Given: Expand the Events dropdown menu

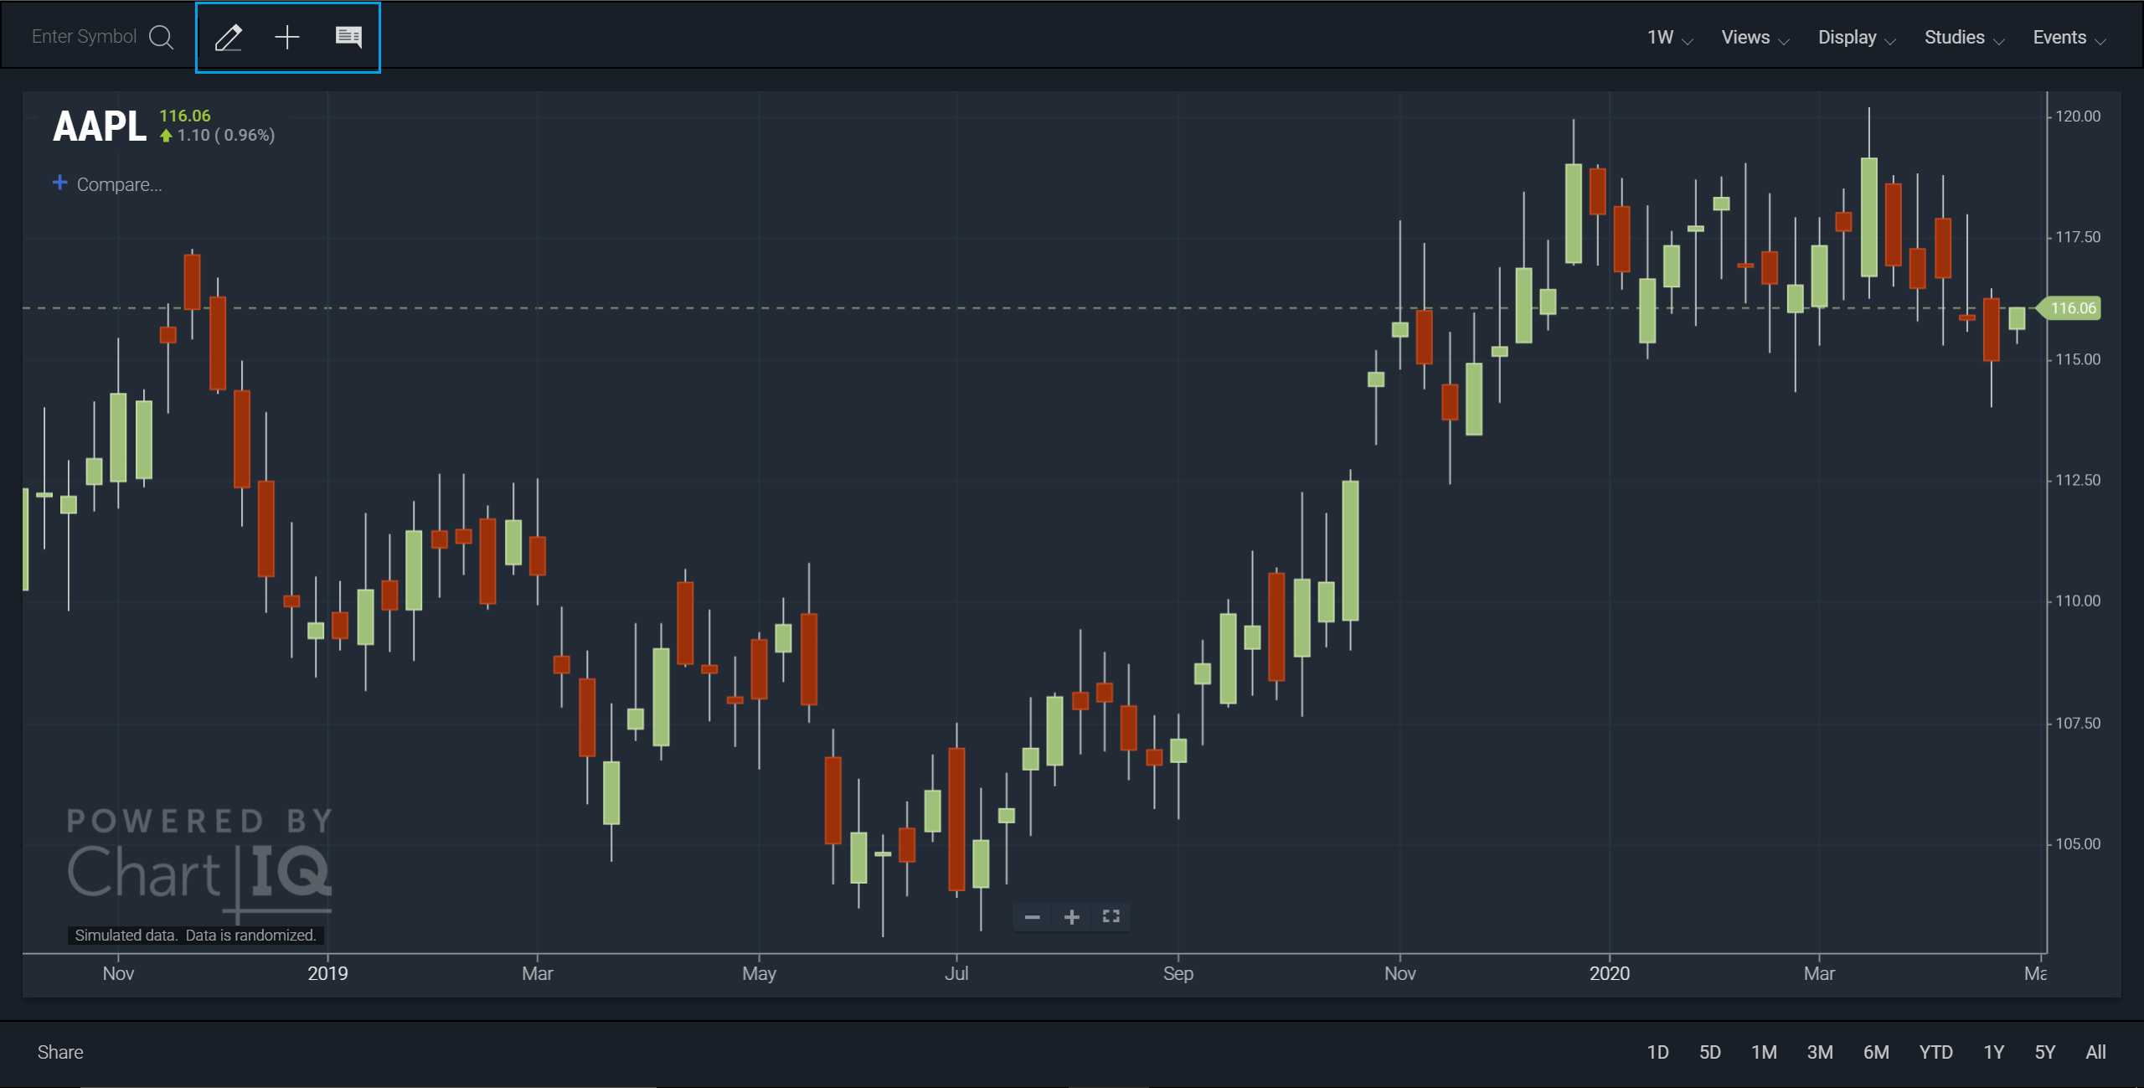Looking at the screenshot, I should point(2069,38).
